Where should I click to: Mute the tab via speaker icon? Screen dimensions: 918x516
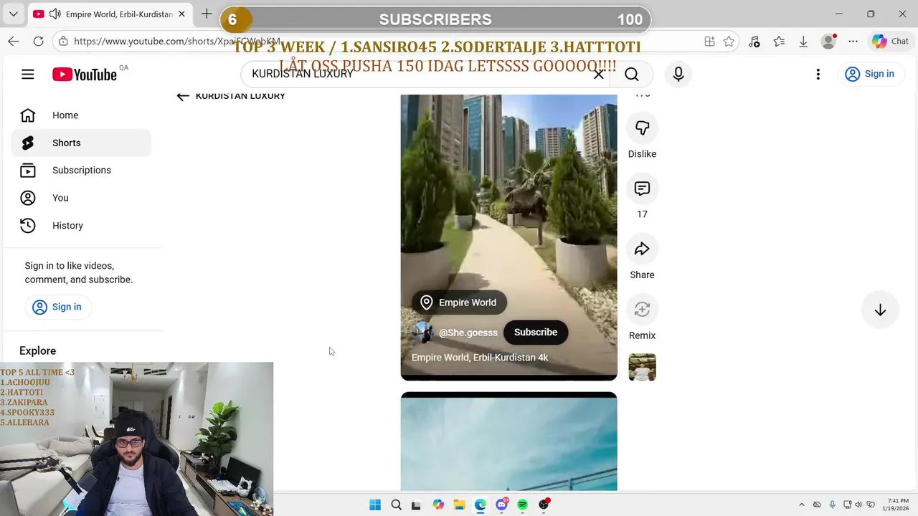click(x=55, y=14)
